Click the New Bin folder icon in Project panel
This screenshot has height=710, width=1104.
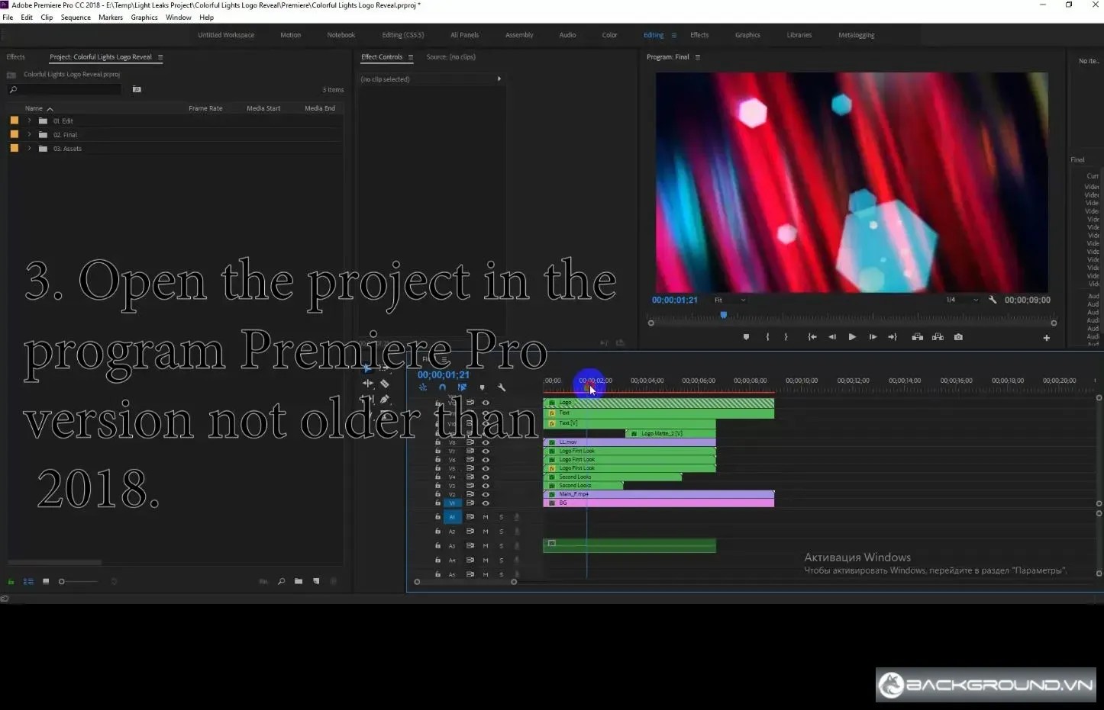[x=299, y=581]
